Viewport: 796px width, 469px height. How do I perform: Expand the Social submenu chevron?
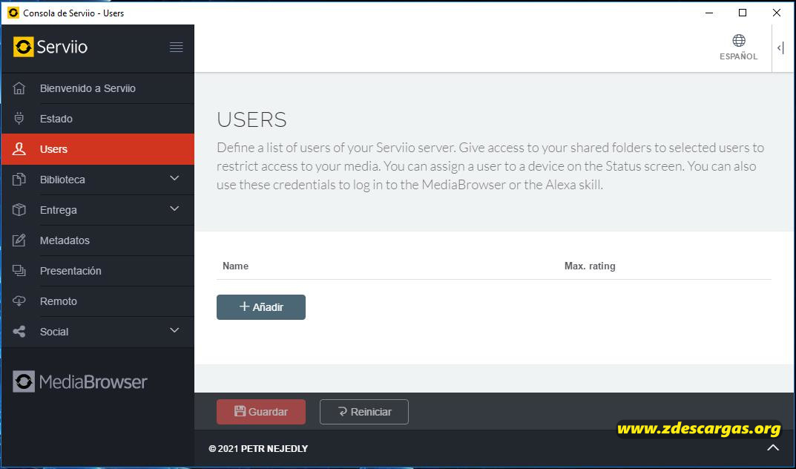tap(174, 330)
